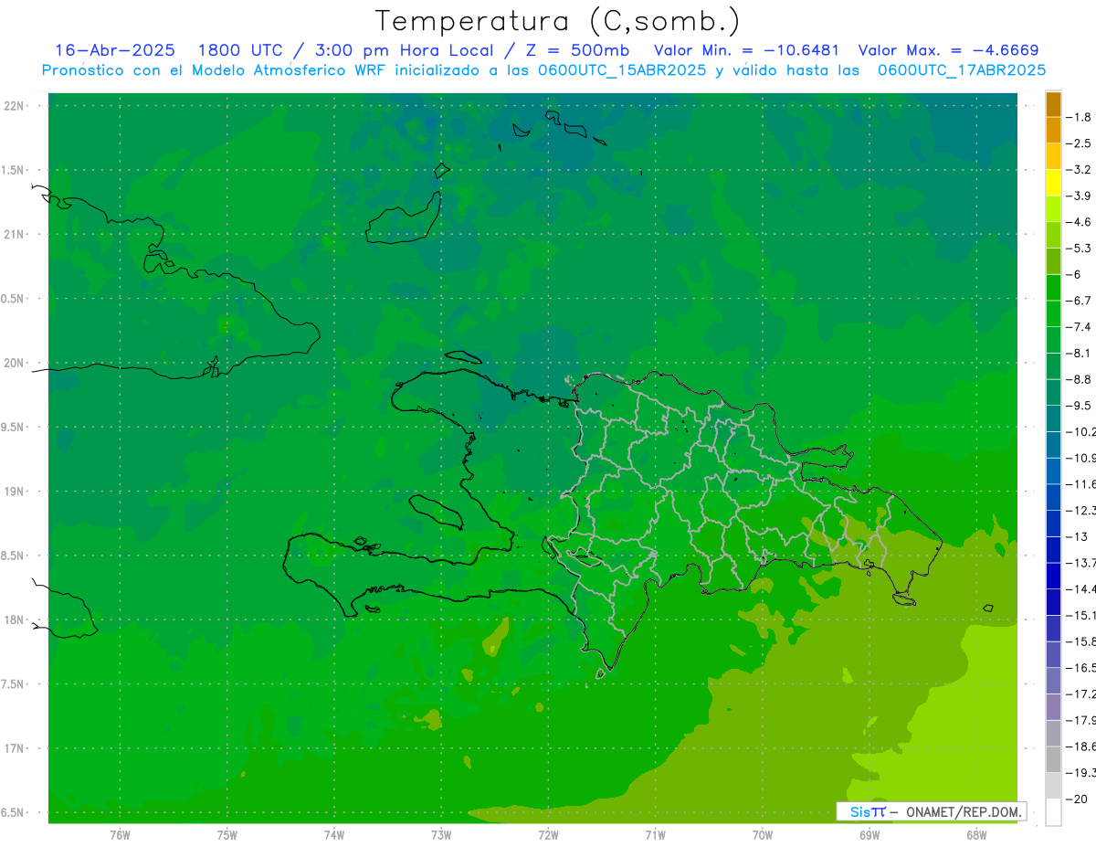Viewport: 1096px width, 847px height.
Task: Click the '-13' colorbar label
Action: 1078,536
